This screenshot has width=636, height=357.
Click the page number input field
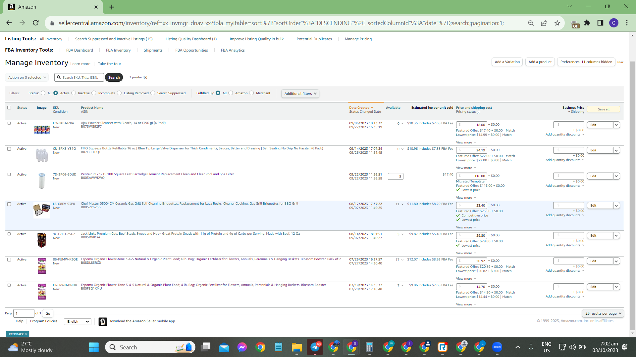24,313
